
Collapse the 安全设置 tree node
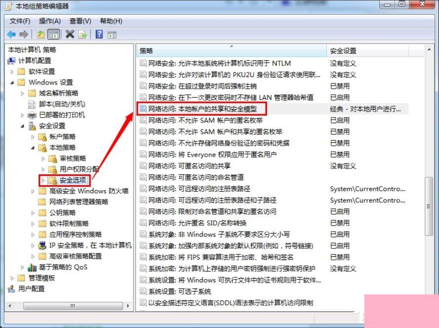tap(22, 126)
